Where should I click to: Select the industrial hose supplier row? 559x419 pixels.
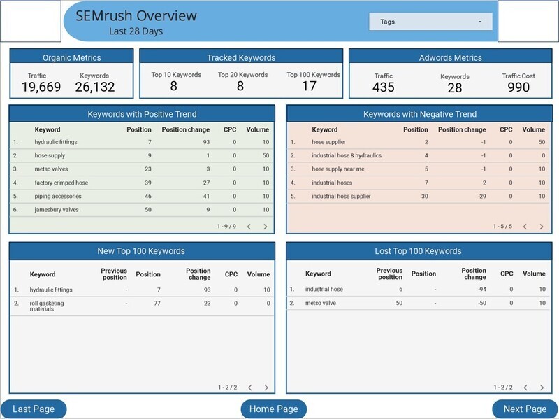tap(344, 197)
